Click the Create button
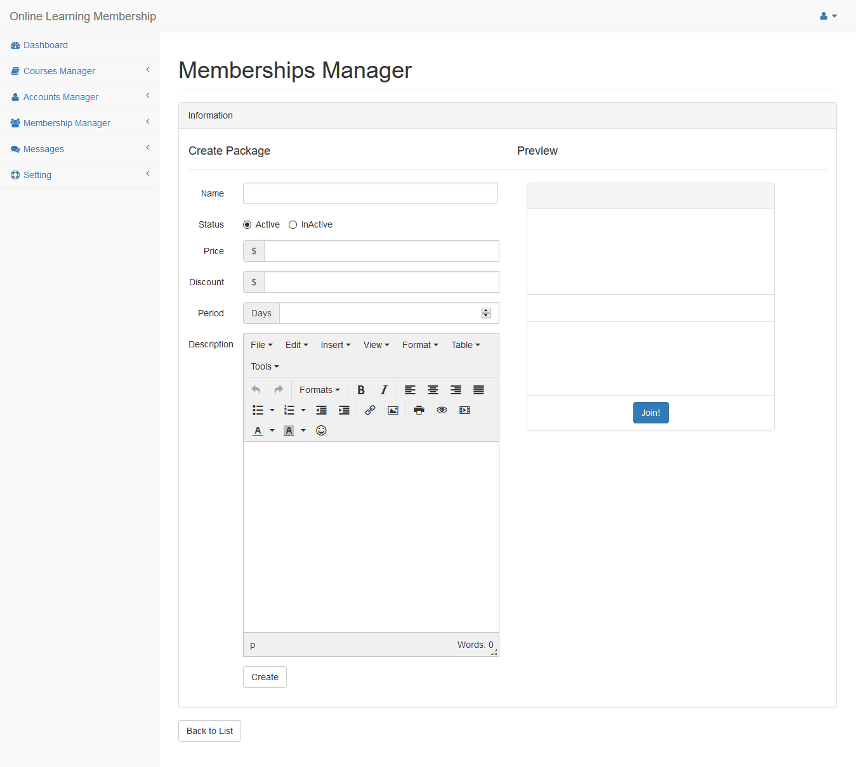This screenshot has height=767, width=856. click(265, 677)
